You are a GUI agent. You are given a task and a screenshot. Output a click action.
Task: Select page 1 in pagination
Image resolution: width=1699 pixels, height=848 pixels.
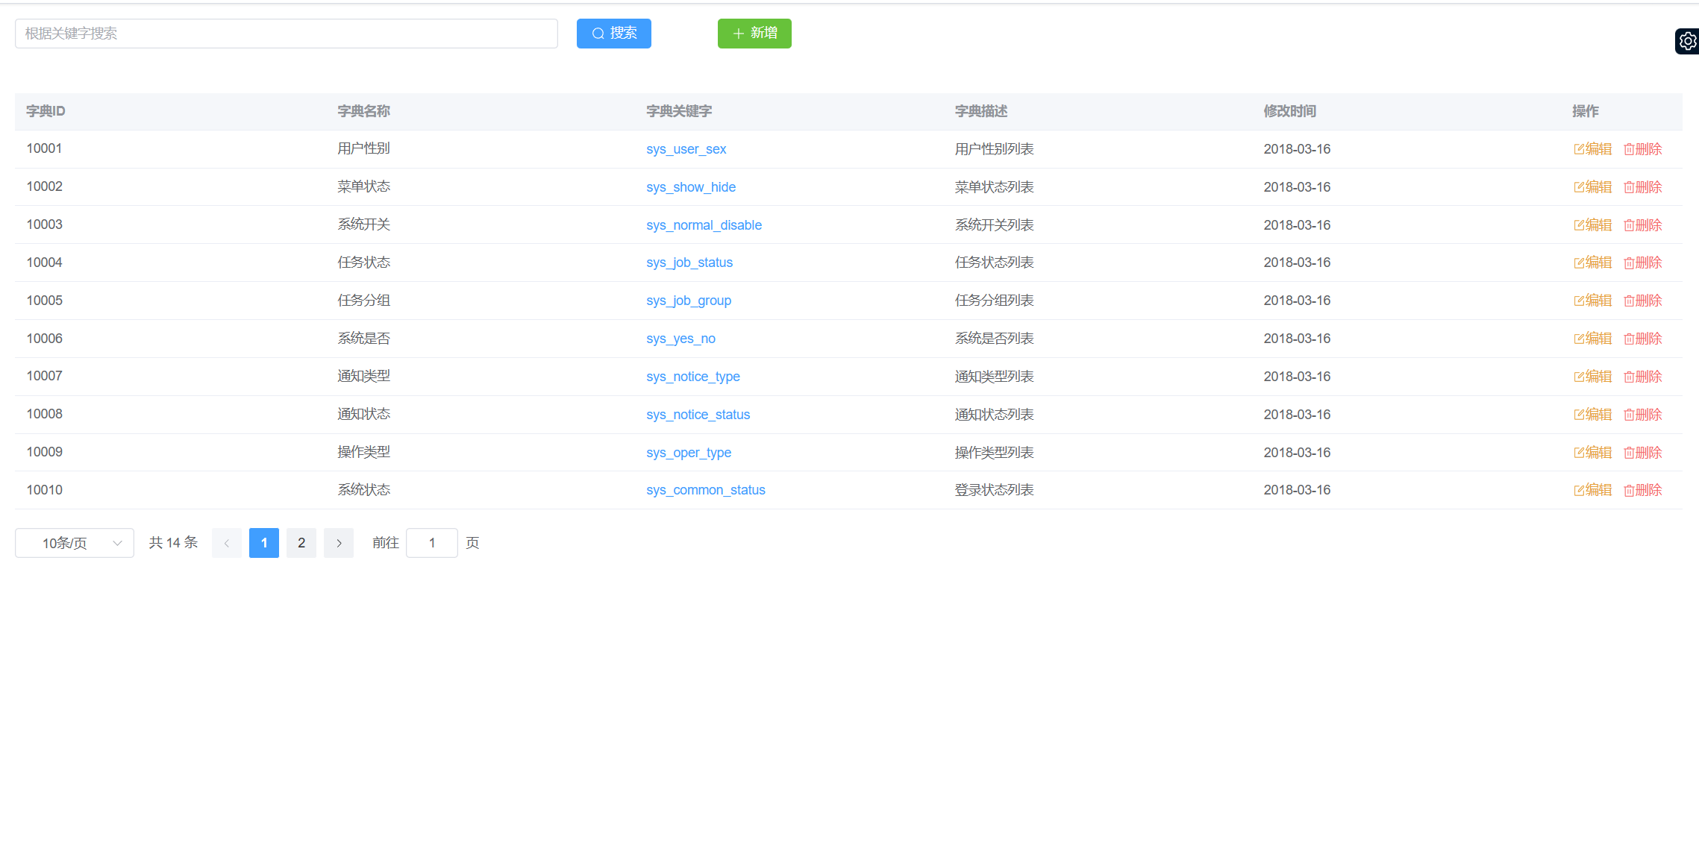click(264, 543)
